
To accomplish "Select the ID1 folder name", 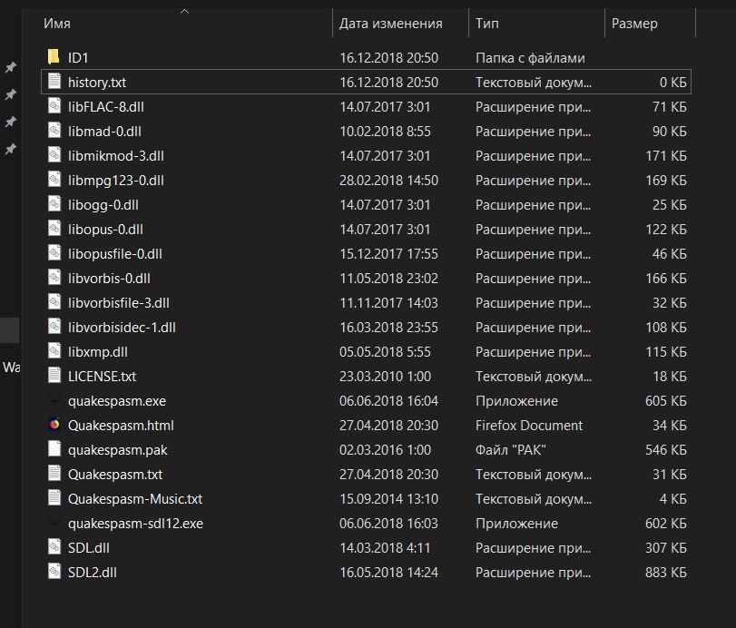I will [x=78, y=58].
